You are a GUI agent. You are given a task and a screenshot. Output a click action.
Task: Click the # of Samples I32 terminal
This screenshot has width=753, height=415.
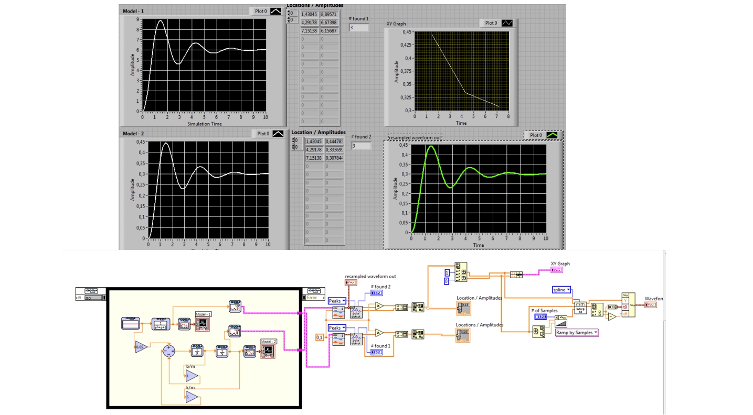coord(541,316)
